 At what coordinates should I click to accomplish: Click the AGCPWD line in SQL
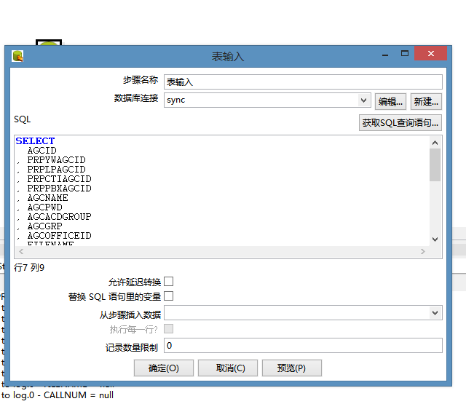click(x=45, y=207)
